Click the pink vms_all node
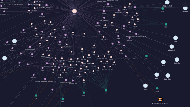 [61, 75]
